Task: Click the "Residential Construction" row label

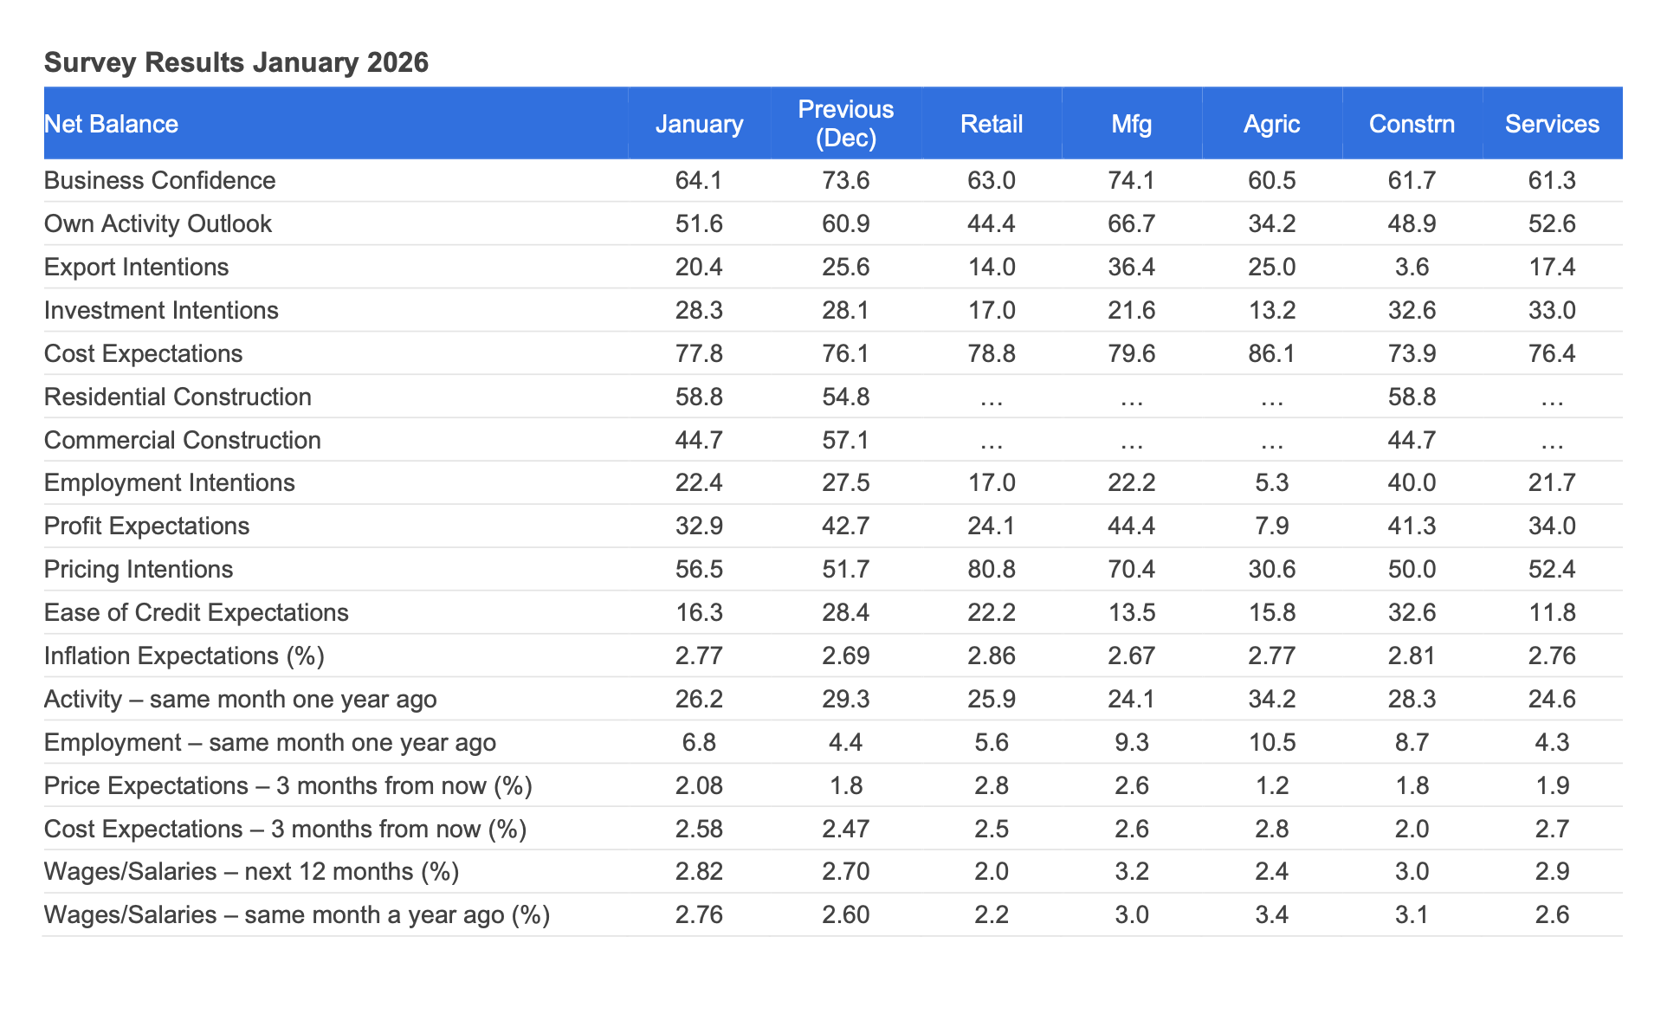Action: point(178,397)
